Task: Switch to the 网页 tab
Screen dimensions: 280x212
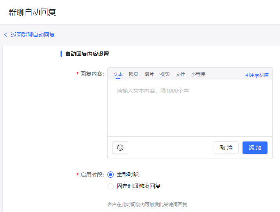Action: click(134, 74)
